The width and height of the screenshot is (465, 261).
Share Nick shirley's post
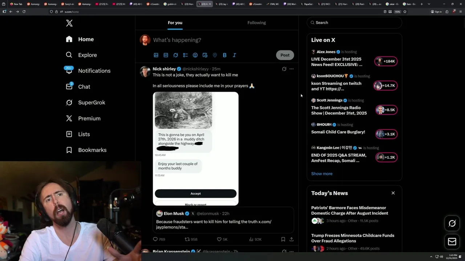[x=291, y=239]
